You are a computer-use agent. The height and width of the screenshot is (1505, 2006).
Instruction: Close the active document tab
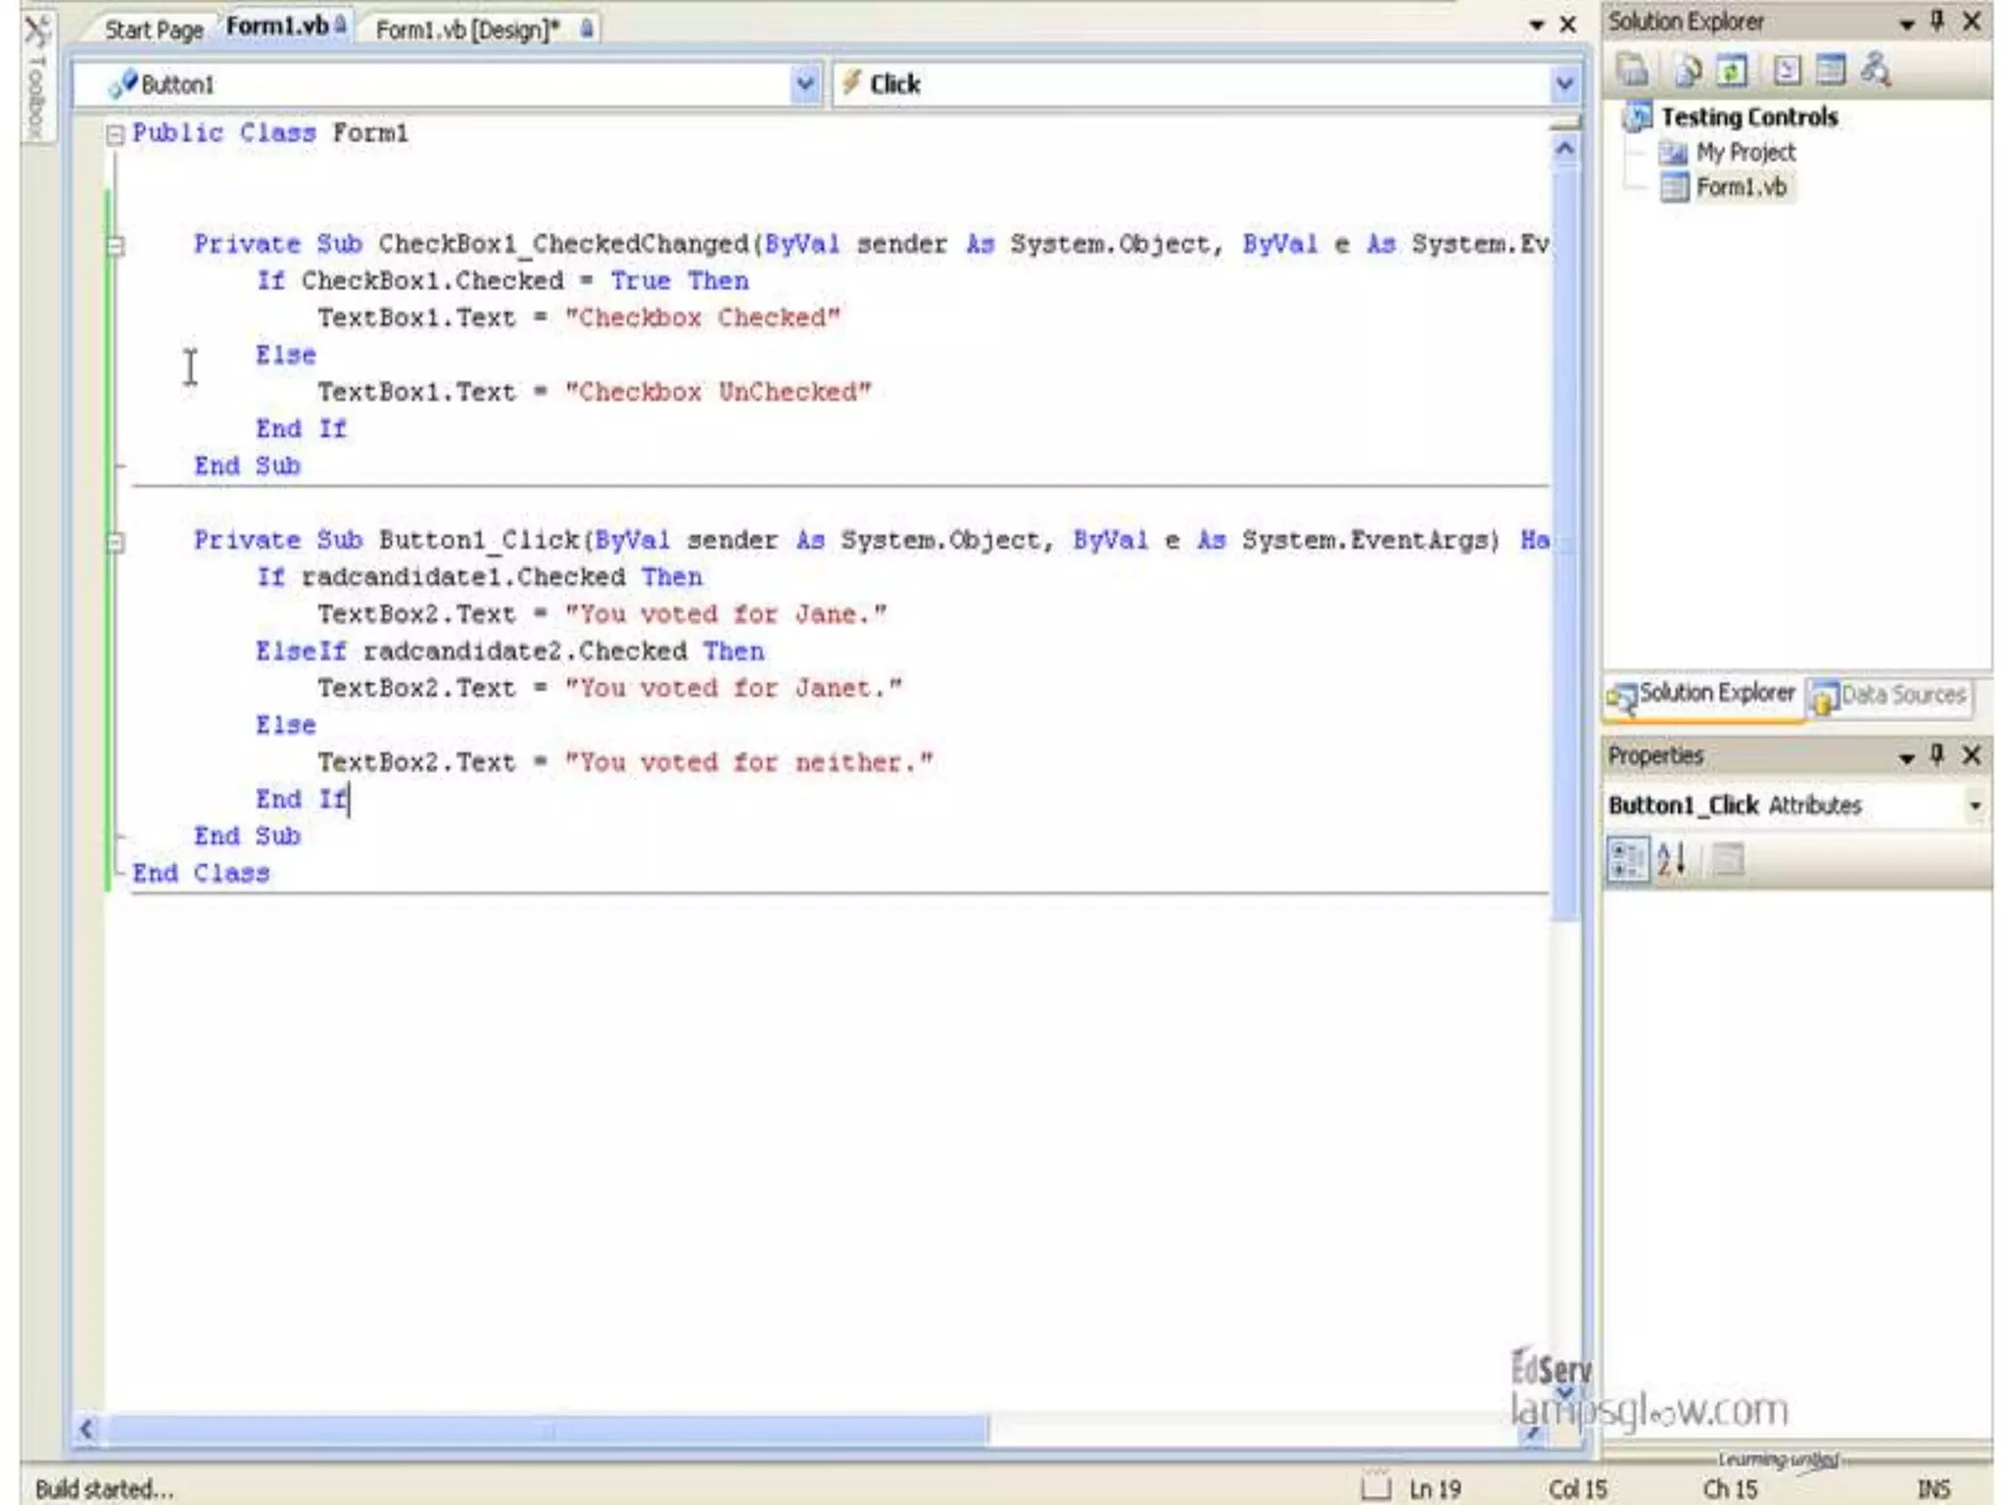point(1568,25)
